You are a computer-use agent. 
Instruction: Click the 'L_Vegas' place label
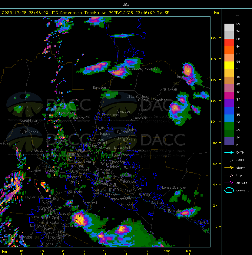(x=35, y=170)
